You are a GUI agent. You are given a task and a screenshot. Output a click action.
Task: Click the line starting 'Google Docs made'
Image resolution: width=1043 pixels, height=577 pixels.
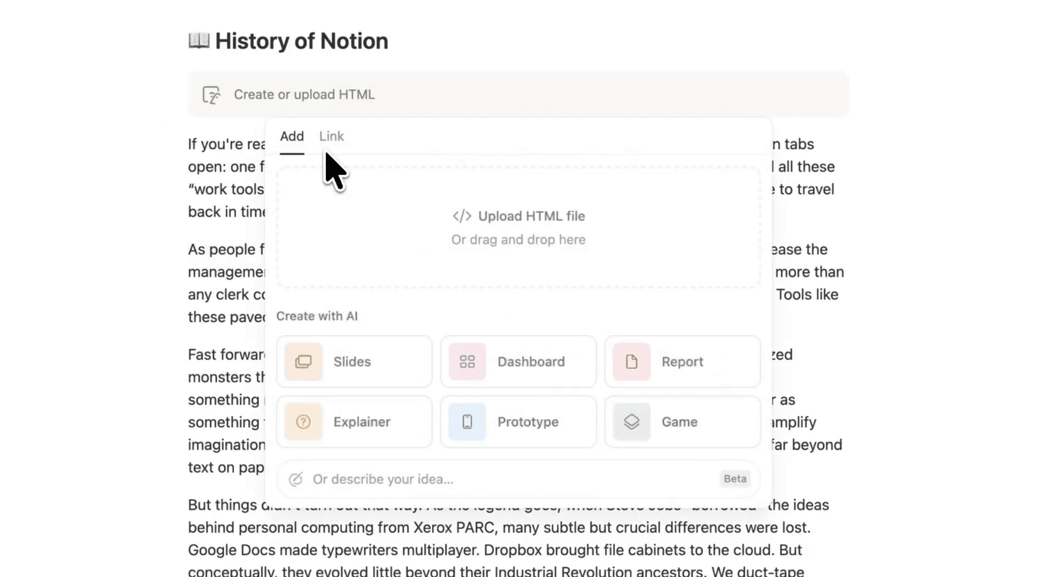coord(495,550)
